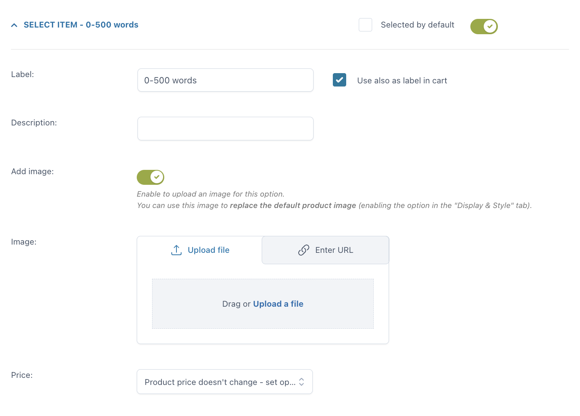This screenshot has height=416, width=580.
Task: Click inside the Label text field
Action: [x=226, y=80]
